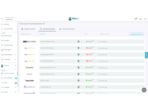Click the AppNexus logo
This screenshot has width=148, height=111.
30,67
